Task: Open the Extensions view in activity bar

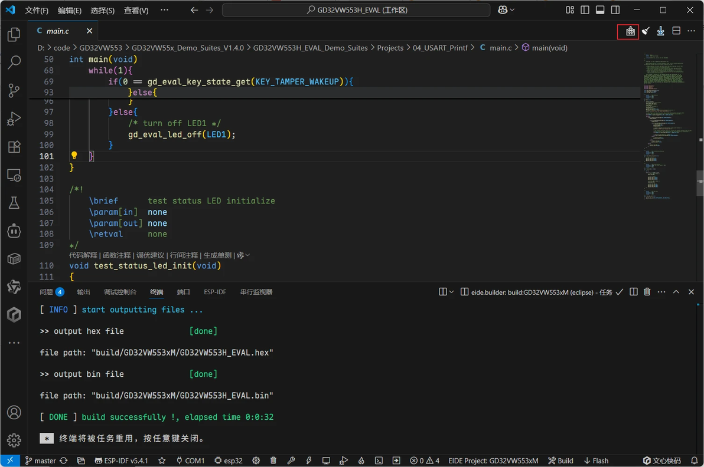Action: click(x=14, y=147)
